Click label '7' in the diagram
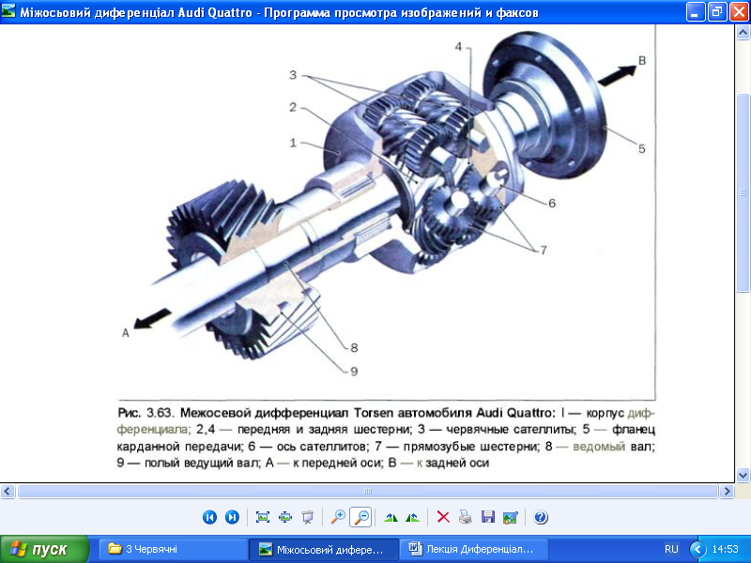The image size is (751, 563). [x=544, y=251]
